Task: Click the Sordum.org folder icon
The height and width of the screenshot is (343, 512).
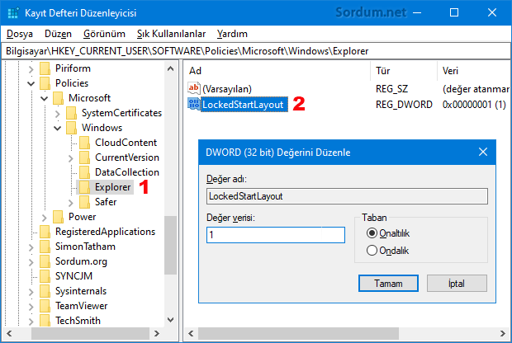Action: click(45, 261)
